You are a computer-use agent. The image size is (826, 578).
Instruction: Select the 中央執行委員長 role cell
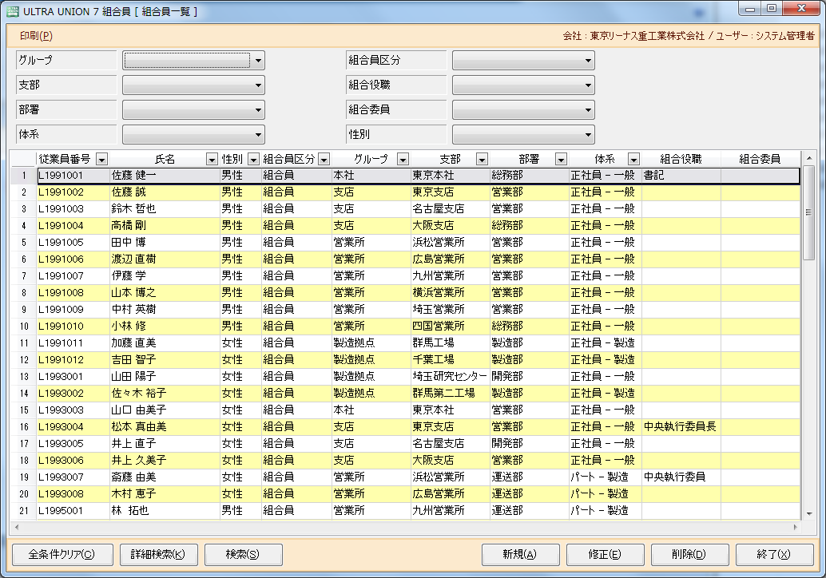coord(681,427)
